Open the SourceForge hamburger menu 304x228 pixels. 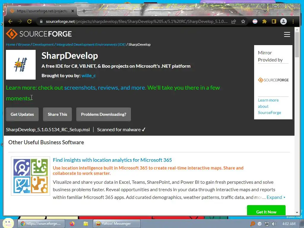point(287,34)
